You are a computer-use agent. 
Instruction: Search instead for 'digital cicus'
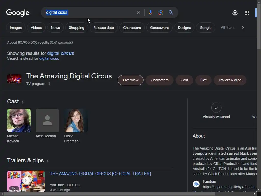tap(49, 58)
